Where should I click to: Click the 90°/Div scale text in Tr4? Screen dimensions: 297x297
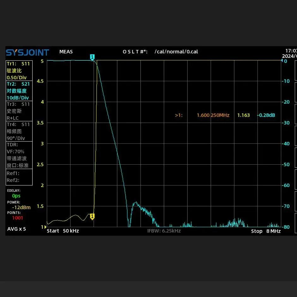point(16,138)
